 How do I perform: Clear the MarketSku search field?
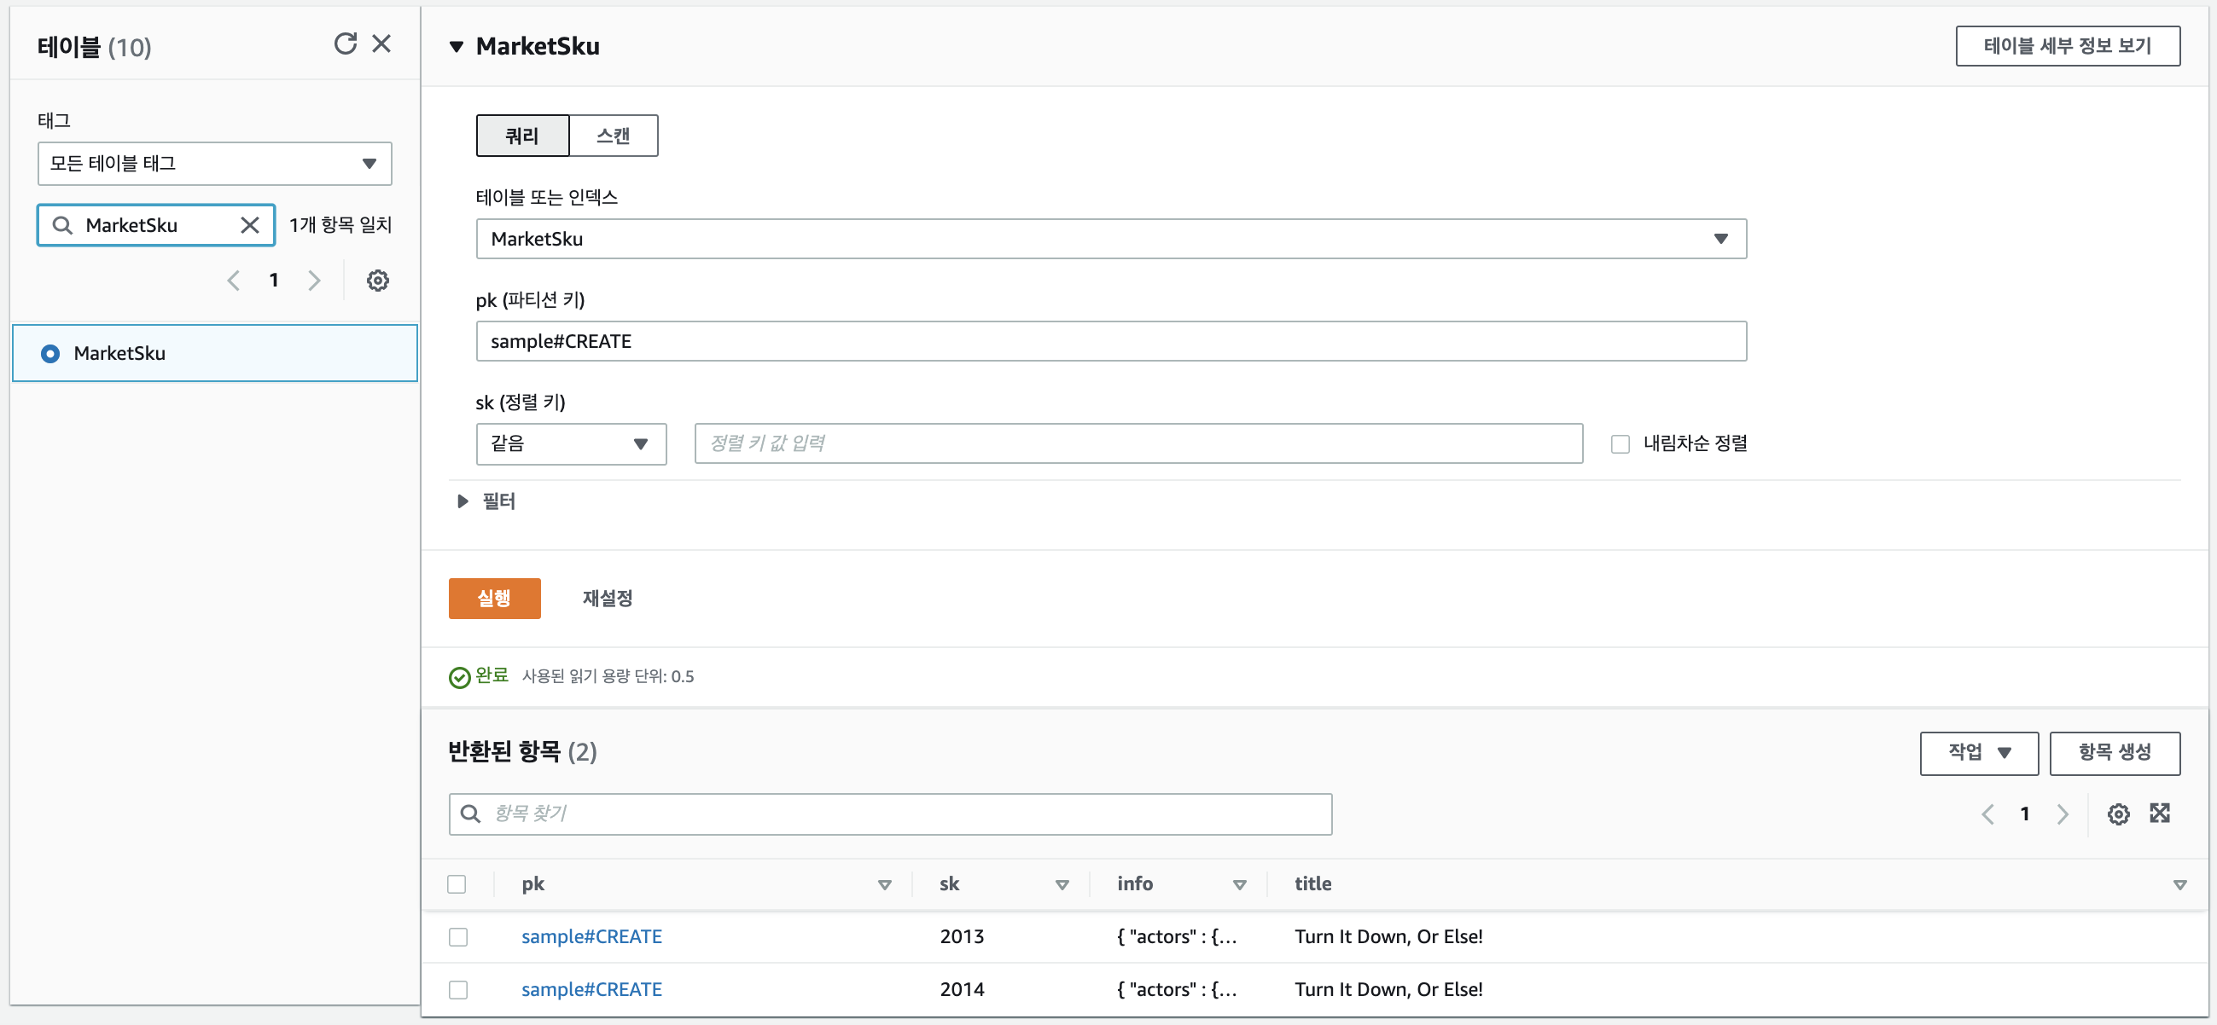249,225
